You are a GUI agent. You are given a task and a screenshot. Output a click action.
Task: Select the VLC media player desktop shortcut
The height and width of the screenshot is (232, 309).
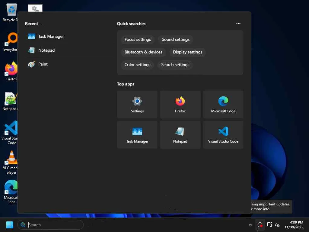10,163
